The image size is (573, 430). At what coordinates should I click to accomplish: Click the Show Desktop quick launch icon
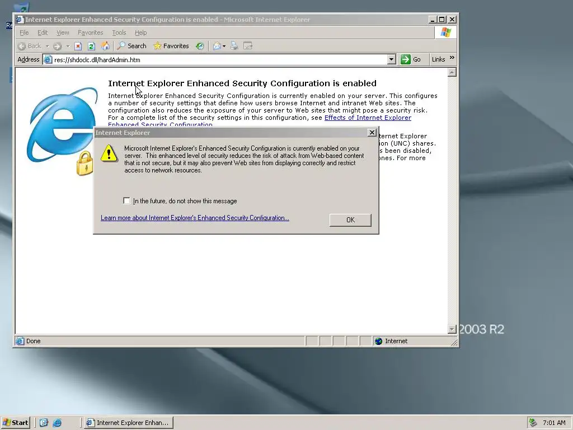(44, 423)
